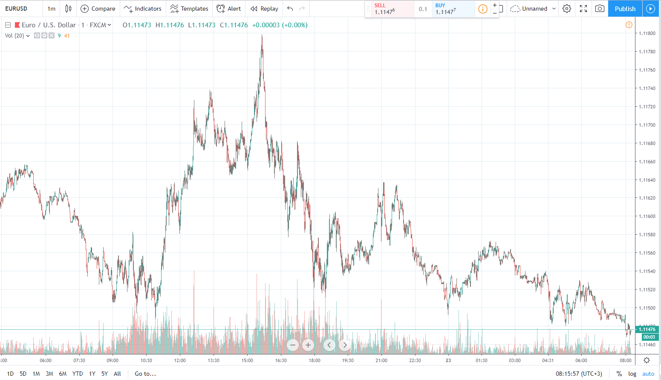Toggle log scale mode
Image resolution: width=661 pixels, height=380 pixels.
point(632,374)
